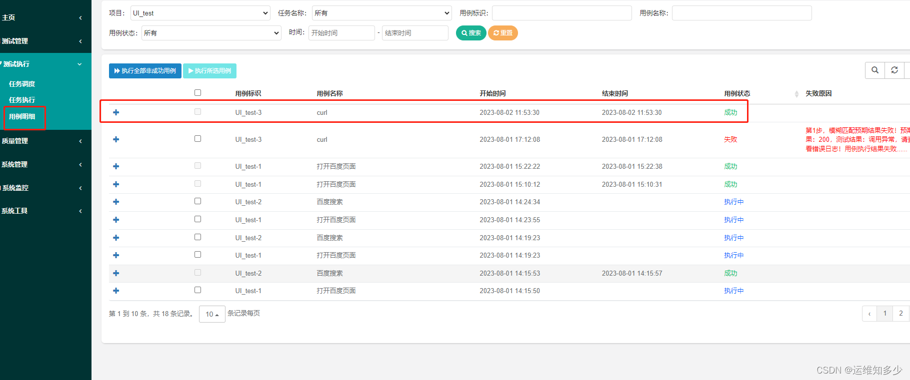Screen dimensions: 910x380
Task: Expand the row started at 15:10:12
Action: 116,184
